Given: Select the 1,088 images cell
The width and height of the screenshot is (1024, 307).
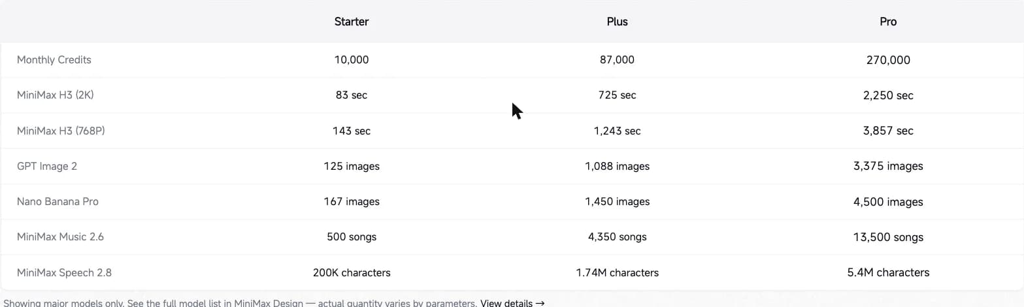Looking at the screenshot, I should [x=617, y=166].
